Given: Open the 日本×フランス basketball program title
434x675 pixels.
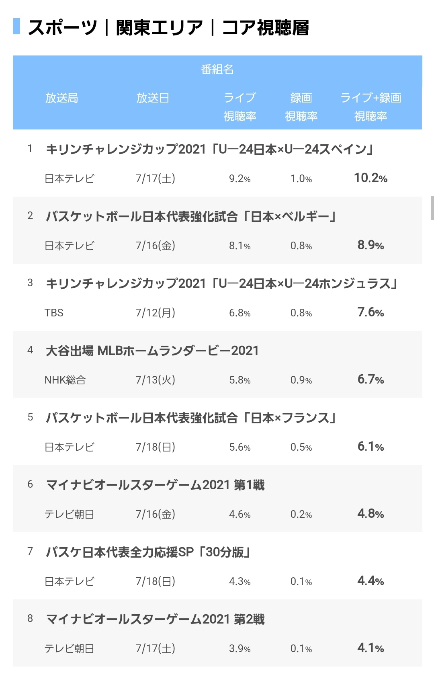Looking at the screenshot, I should pyautogui.click(x=191, y=418).
